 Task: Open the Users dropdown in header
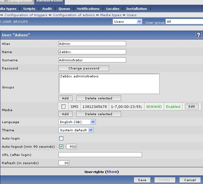[x=127, y=21]
